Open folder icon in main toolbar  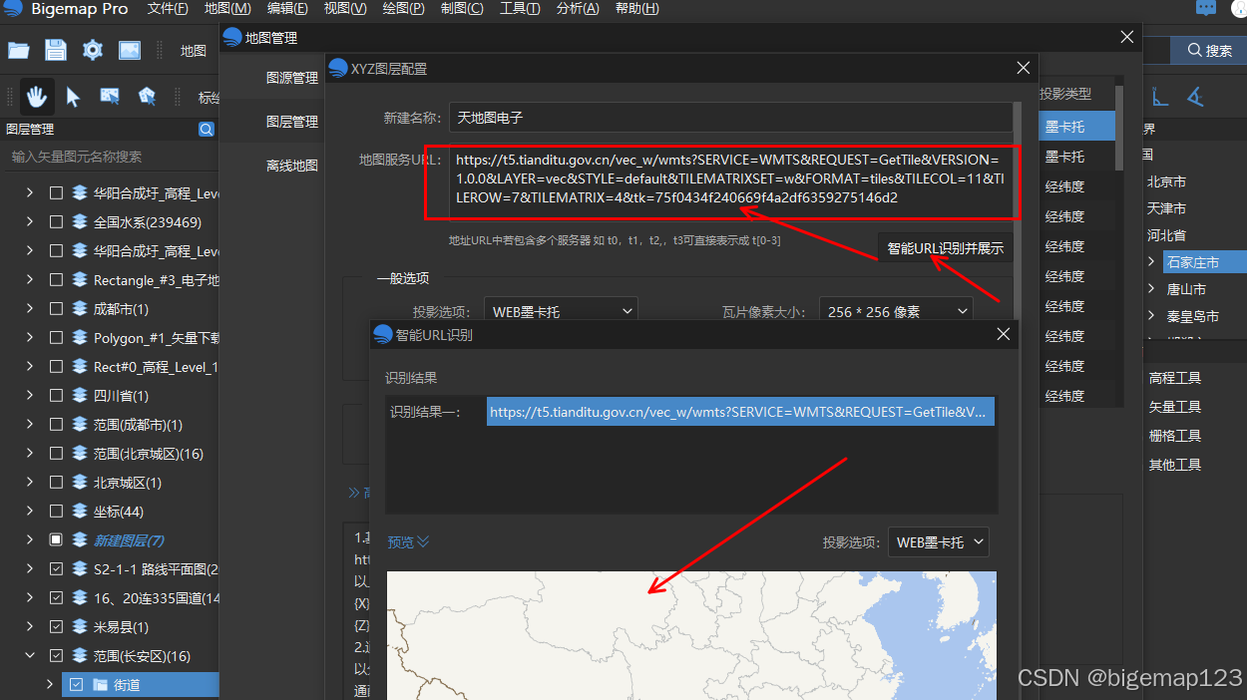pyautogui.click(x=19, y=50)
